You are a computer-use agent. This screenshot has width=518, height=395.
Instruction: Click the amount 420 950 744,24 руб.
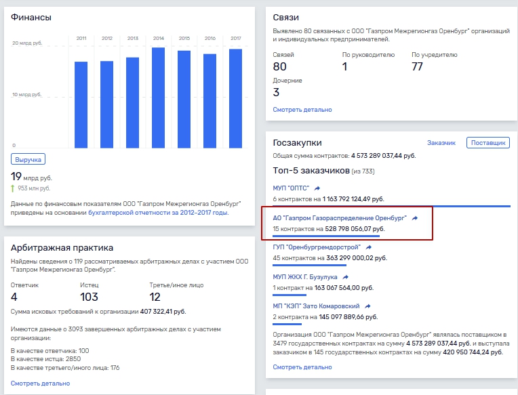473,352
